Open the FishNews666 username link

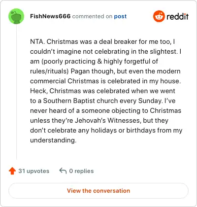pyautogui.click(x=50, y=16)
